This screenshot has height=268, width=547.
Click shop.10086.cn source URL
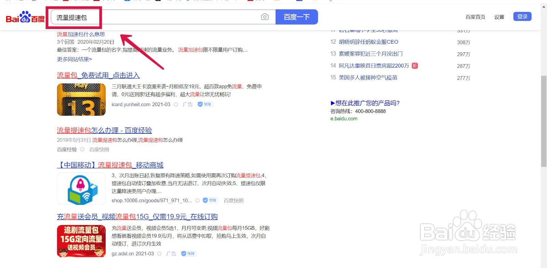coord(151,200)
